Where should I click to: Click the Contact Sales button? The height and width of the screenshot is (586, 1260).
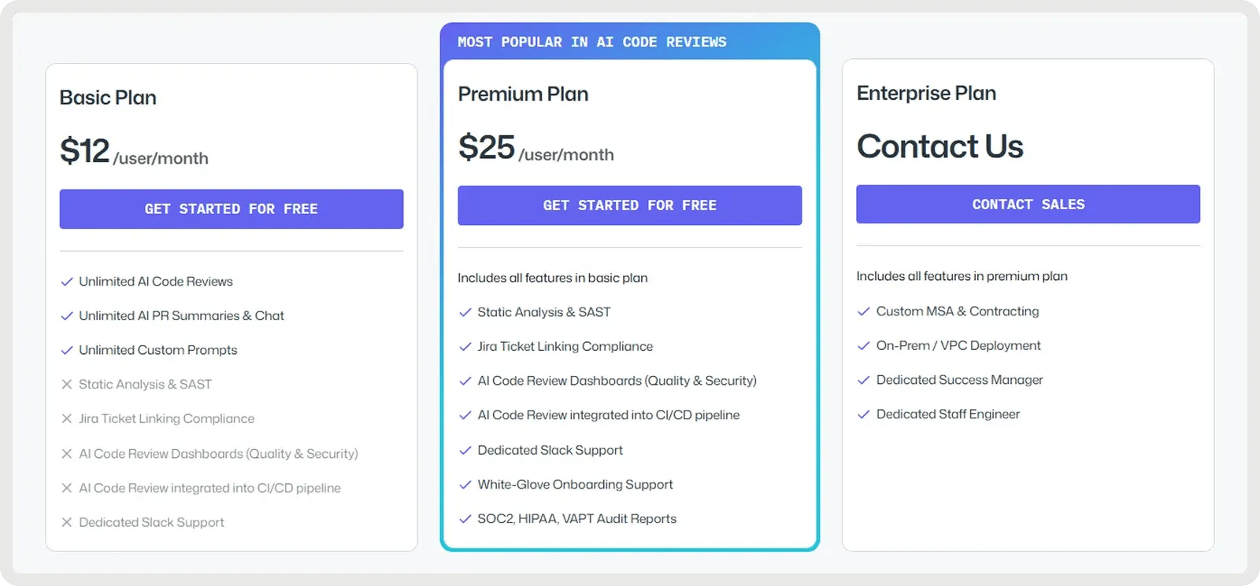(x=1028, y=205)
